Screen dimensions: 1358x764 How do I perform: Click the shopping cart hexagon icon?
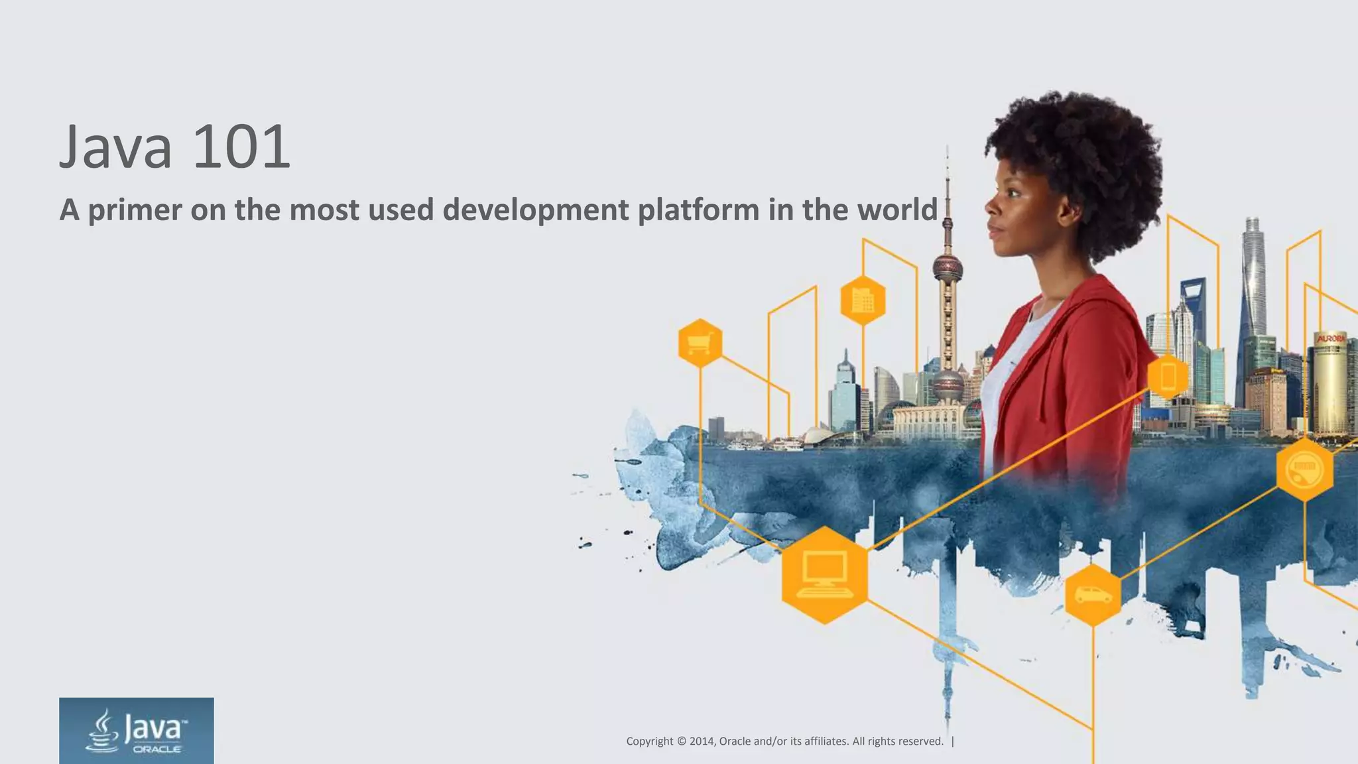coord(700,343)
